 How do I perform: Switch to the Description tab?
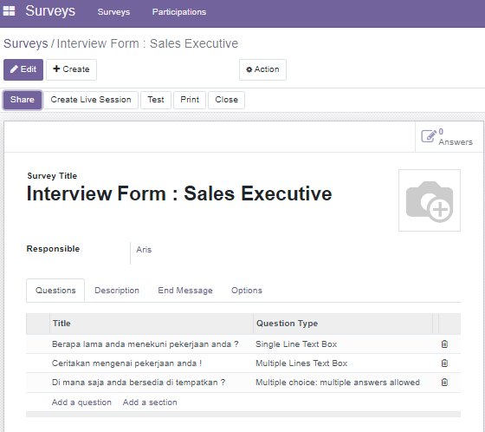pyautogui.click(x=117, y=291)
